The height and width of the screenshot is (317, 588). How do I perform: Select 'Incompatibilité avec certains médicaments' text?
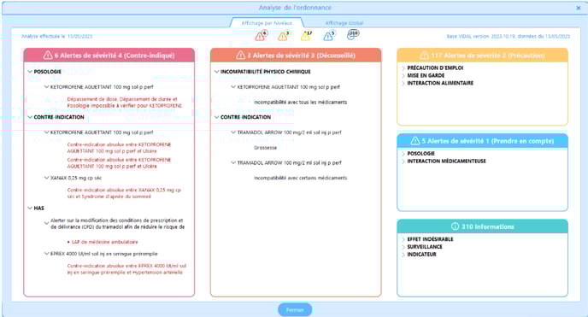pos(300,178)
